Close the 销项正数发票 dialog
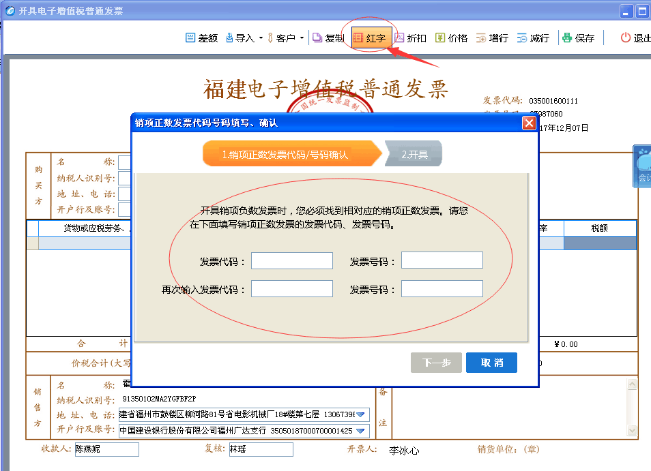The height and width of the screenshot is (471, 651). [528, 123]
